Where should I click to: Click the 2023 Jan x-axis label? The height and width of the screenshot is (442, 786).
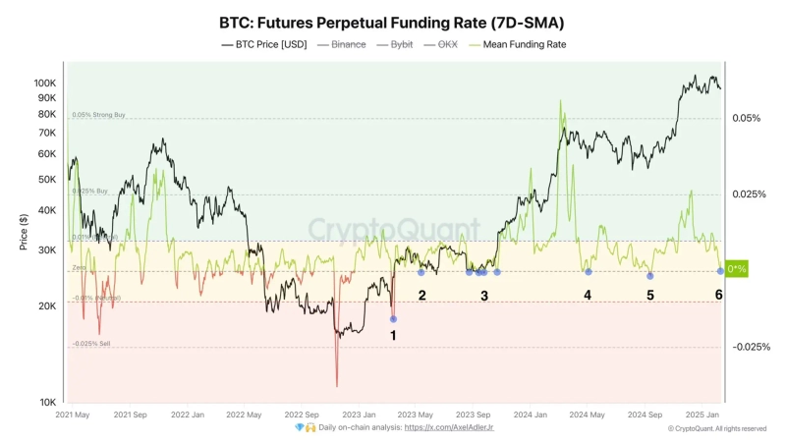pyautogui.click(x=358, y=414)
